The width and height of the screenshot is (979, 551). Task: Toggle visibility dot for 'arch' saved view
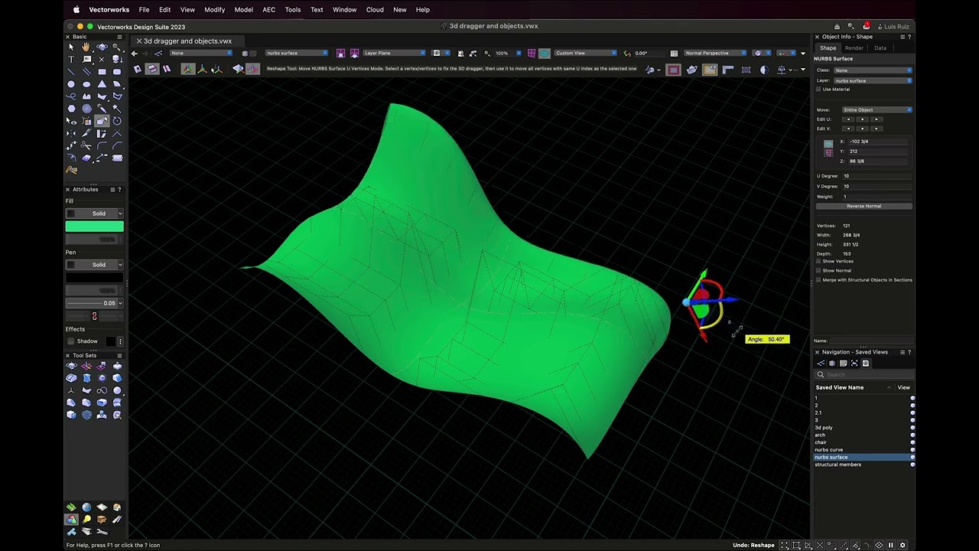pyautogui.click(x=912, y=435)
